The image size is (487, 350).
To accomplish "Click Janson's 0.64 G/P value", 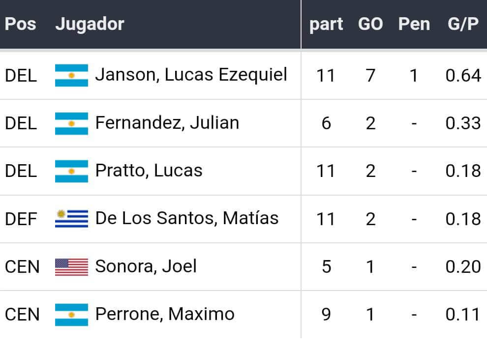I will click(463, 75).
